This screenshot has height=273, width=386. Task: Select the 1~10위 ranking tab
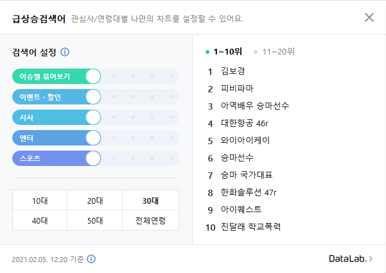224,52
